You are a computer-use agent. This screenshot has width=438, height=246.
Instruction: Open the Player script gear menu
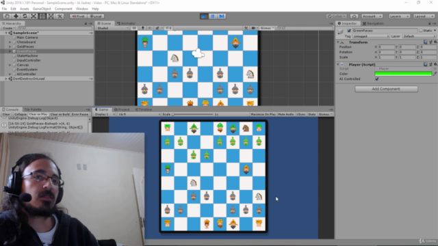pyautogui.click(x=435, y=64)
